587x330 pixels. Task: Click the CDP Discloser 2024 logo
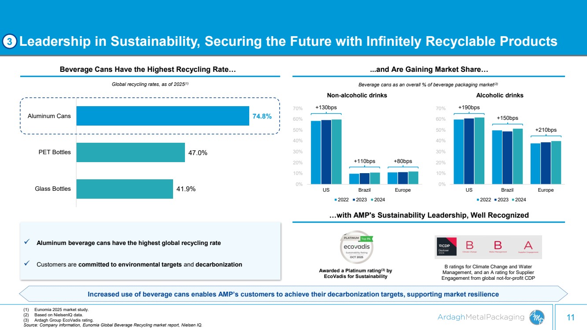pos(447,247)
